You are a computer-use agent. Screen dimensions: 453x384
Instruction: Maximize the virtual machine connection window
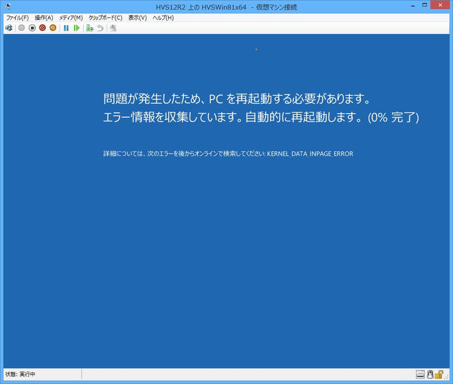click(x=425, y=5)
